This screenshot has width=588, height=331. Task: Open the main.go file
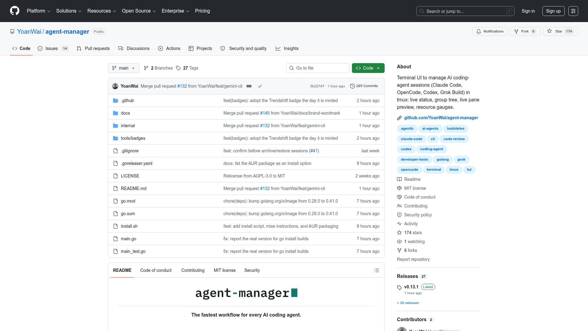[x=129, y=239]
